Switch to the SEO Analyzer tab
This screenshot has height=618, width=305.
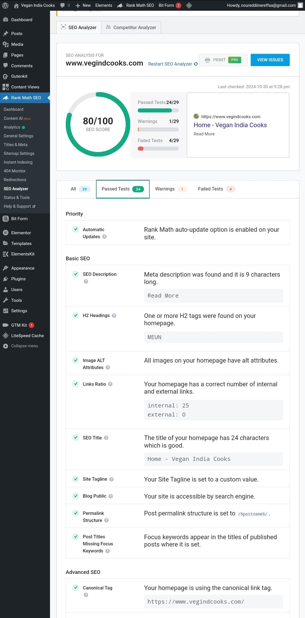pyautogui.click(x=79, y=27)
